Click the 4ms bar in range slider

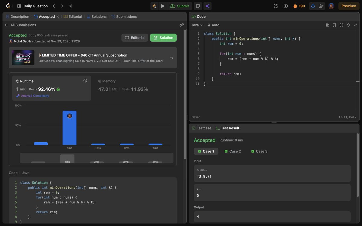pos(155,162)
